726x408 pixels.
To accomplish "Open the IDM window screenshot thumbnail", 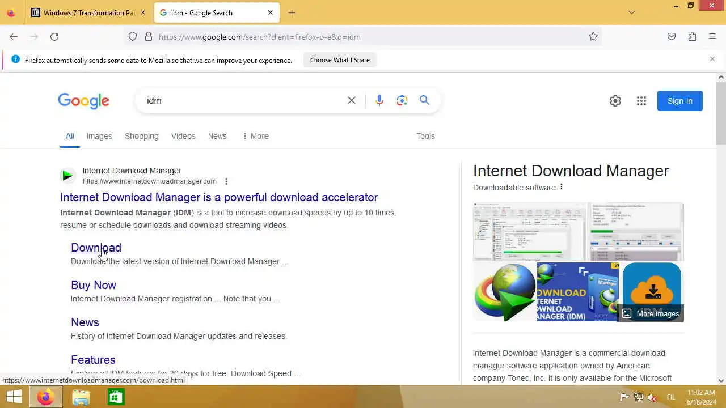I will 530,232.
